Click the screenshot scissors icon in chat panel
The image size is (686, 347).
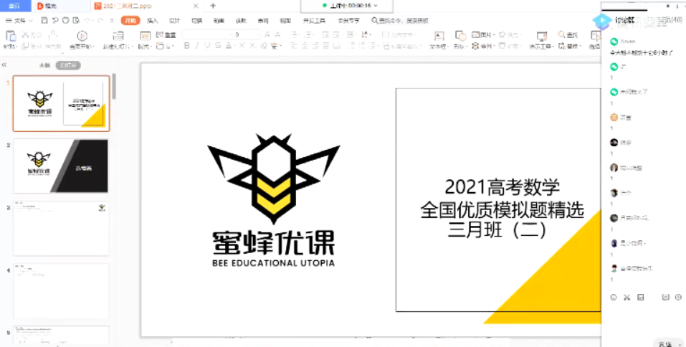[x=627, y=298]
